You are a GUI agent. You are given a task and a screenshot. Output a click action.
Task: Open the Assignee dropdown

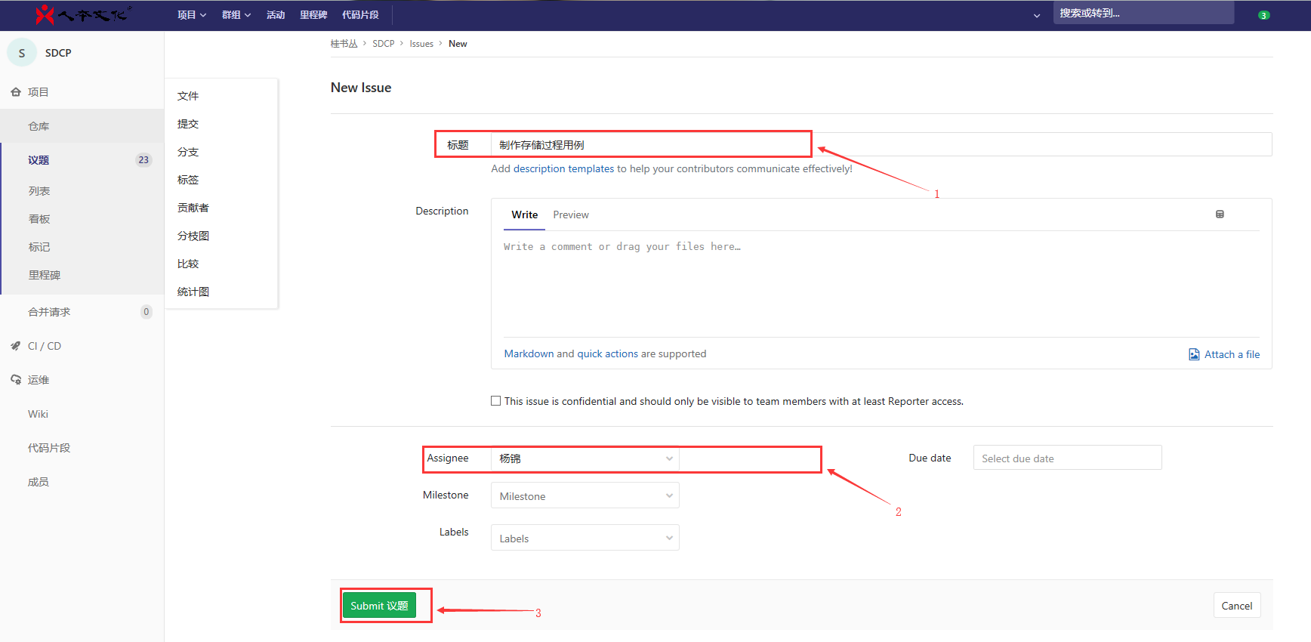pyautogui.click(x=585, y=458)
